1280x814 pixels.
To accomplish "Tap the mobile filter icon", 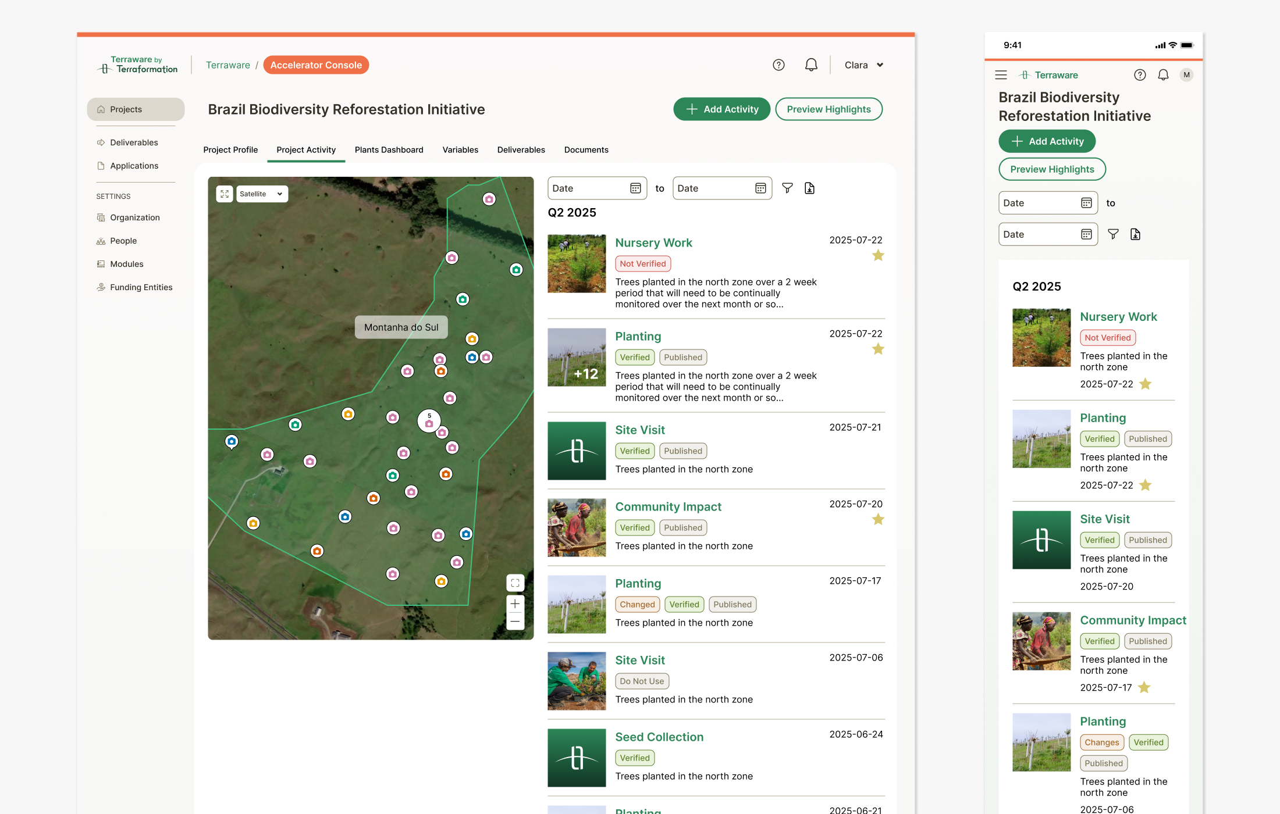I will [1113, 234].
